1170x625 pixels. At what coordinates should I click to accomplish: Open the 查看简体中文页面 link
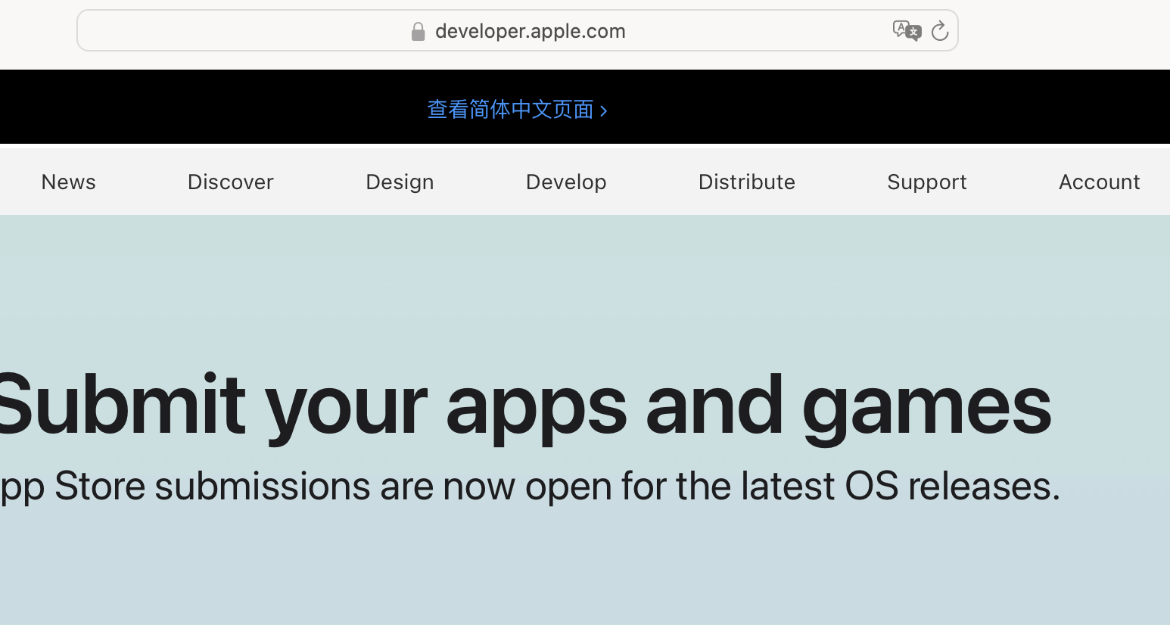(x=518, y=110)
